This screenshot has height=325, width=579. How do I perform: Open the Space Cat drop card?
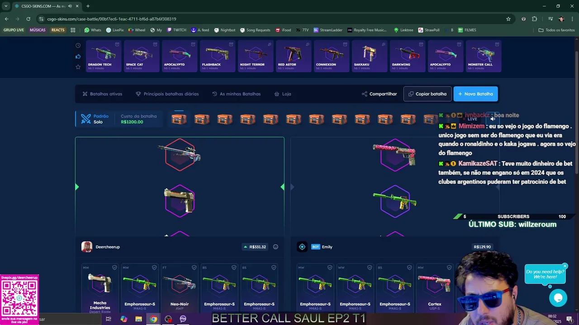142,56
